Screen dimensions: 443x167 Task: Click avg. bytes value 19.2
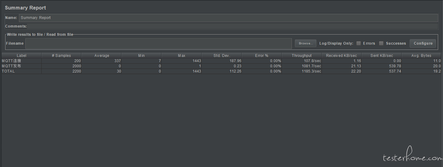tap(437, 71)
